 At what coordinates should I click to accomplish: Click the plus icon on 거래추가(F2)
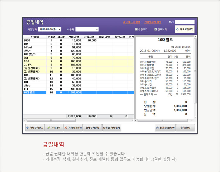pyautogui.click(x=27, y=128)
